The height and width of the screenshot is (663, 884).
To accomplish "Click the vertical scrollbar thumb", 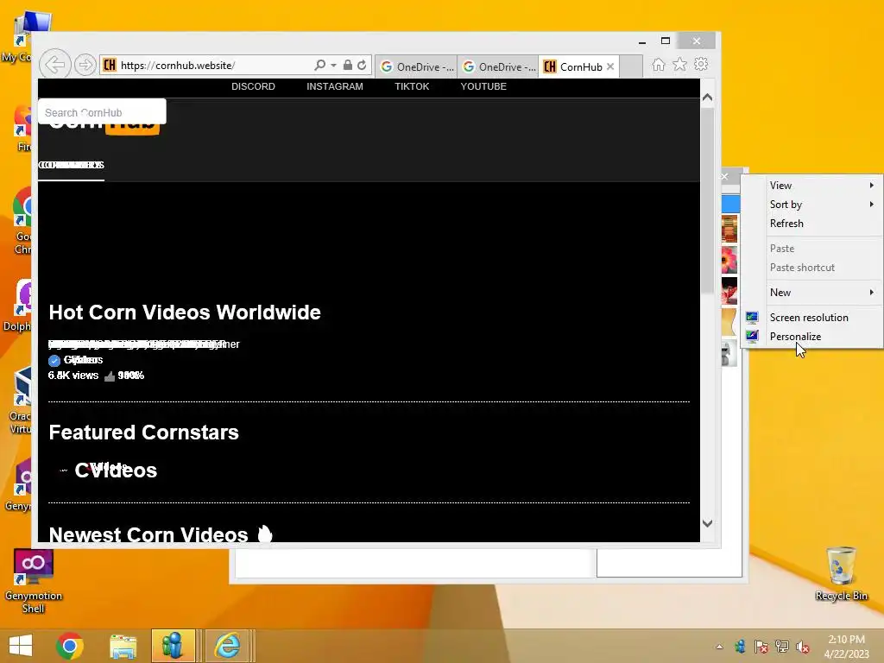I will pos(707,200).
